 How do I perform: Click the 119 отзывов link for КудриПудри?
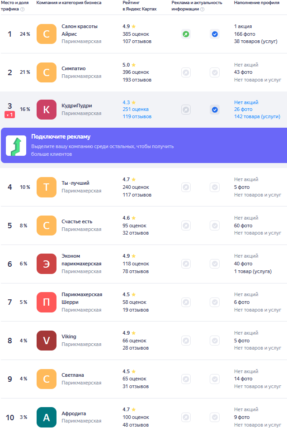137,117
